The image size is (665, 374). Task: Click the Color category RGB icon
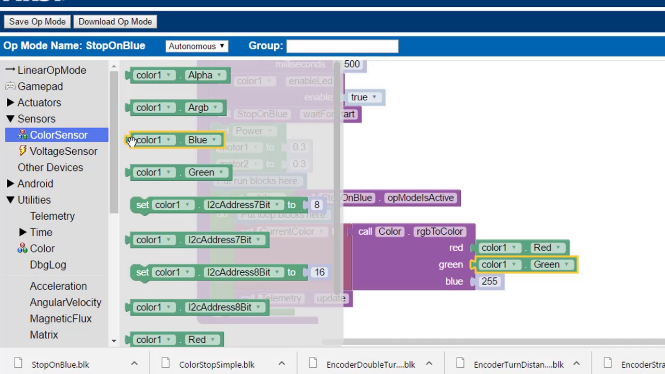coord(22,248)
